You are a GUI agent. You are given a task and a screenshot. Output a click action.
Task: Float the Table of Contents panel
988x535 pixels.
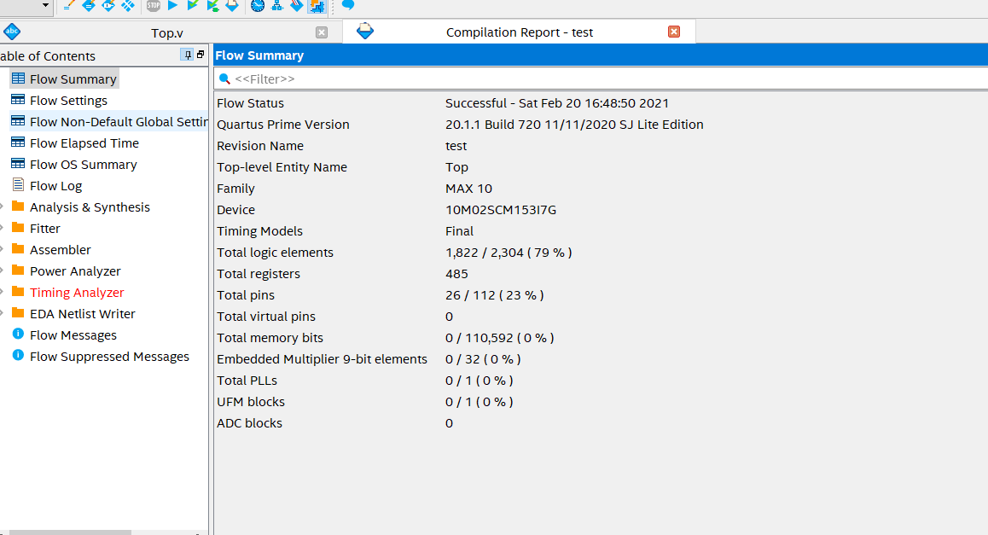pos(201,55)
